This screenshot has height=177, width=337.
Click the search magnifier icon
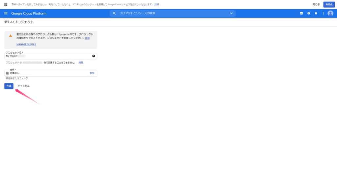(x=114, y=13)
